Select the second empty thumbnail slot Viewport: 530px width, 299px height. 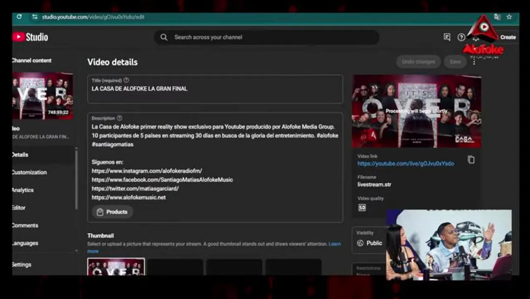(x=175, y=267)
